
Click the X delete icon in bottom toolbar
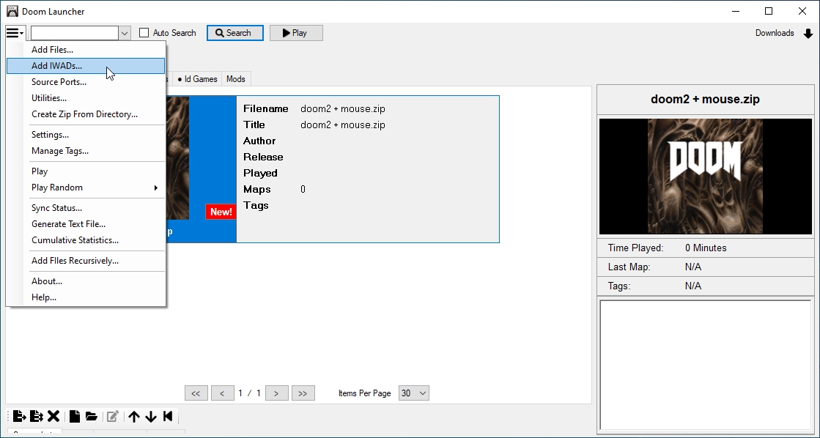(x=53, y=416)
